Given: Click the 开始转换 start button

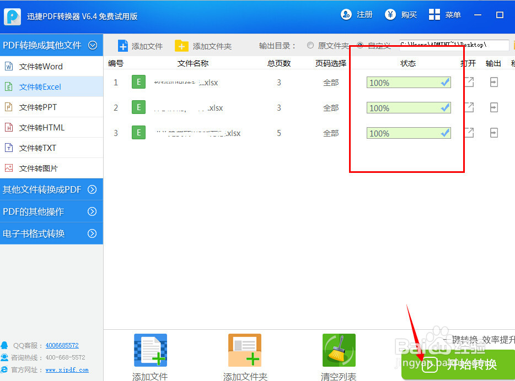Looking at the screenshot, I should [x=458, y=364].
